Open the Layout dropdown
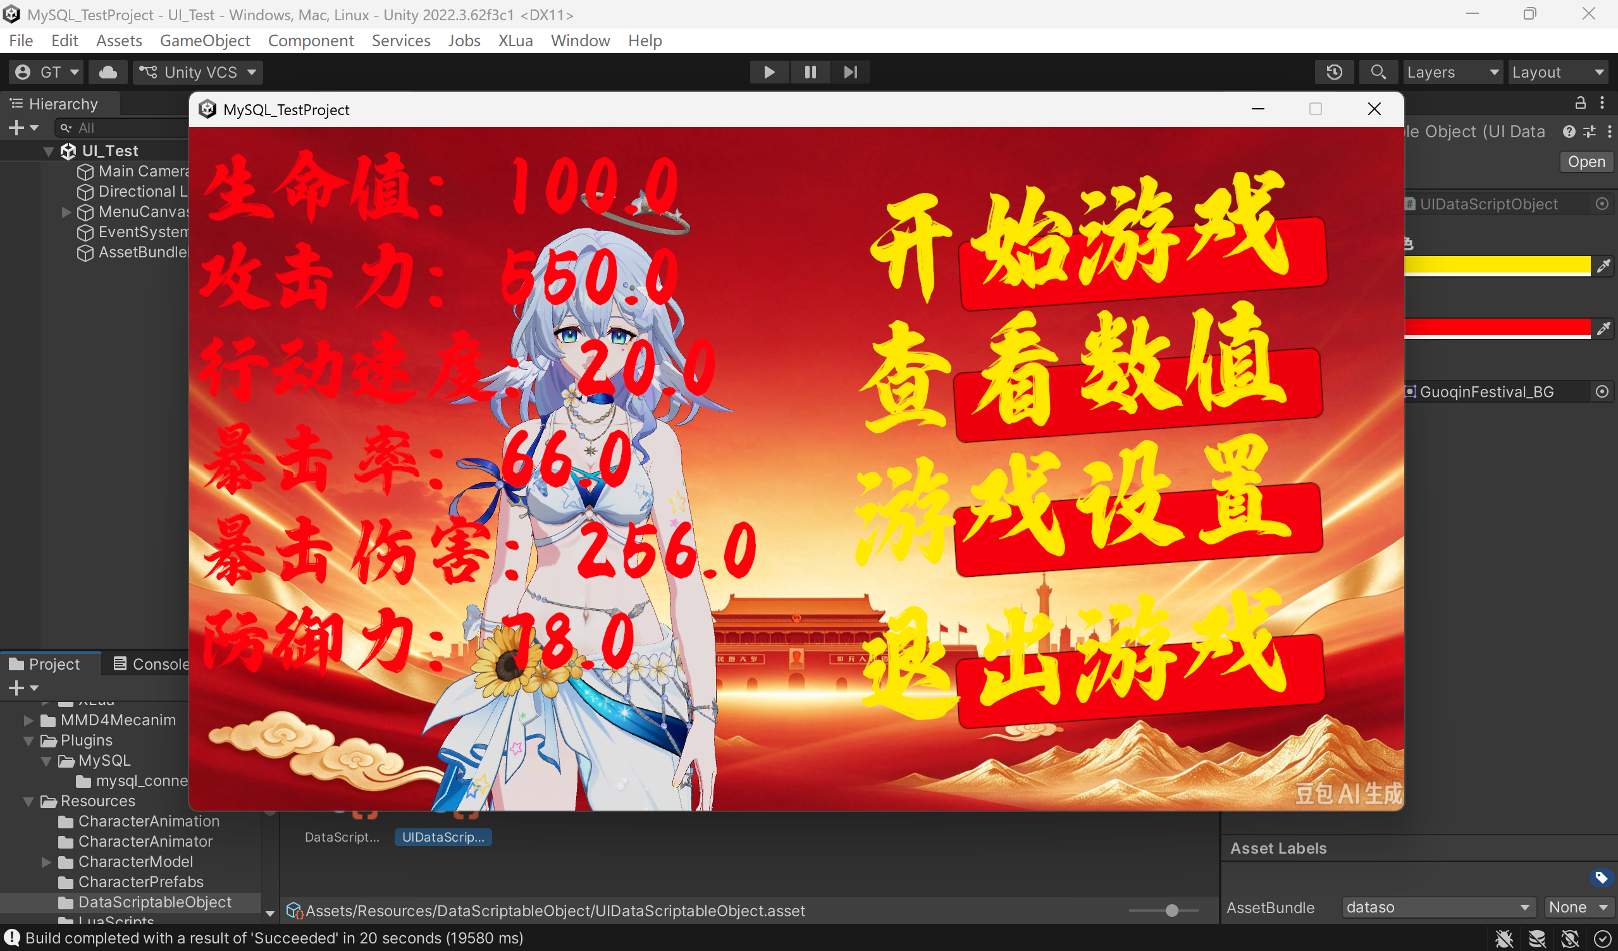Viewport: 1618px width, 951px height. click(x=1558, y=72)
